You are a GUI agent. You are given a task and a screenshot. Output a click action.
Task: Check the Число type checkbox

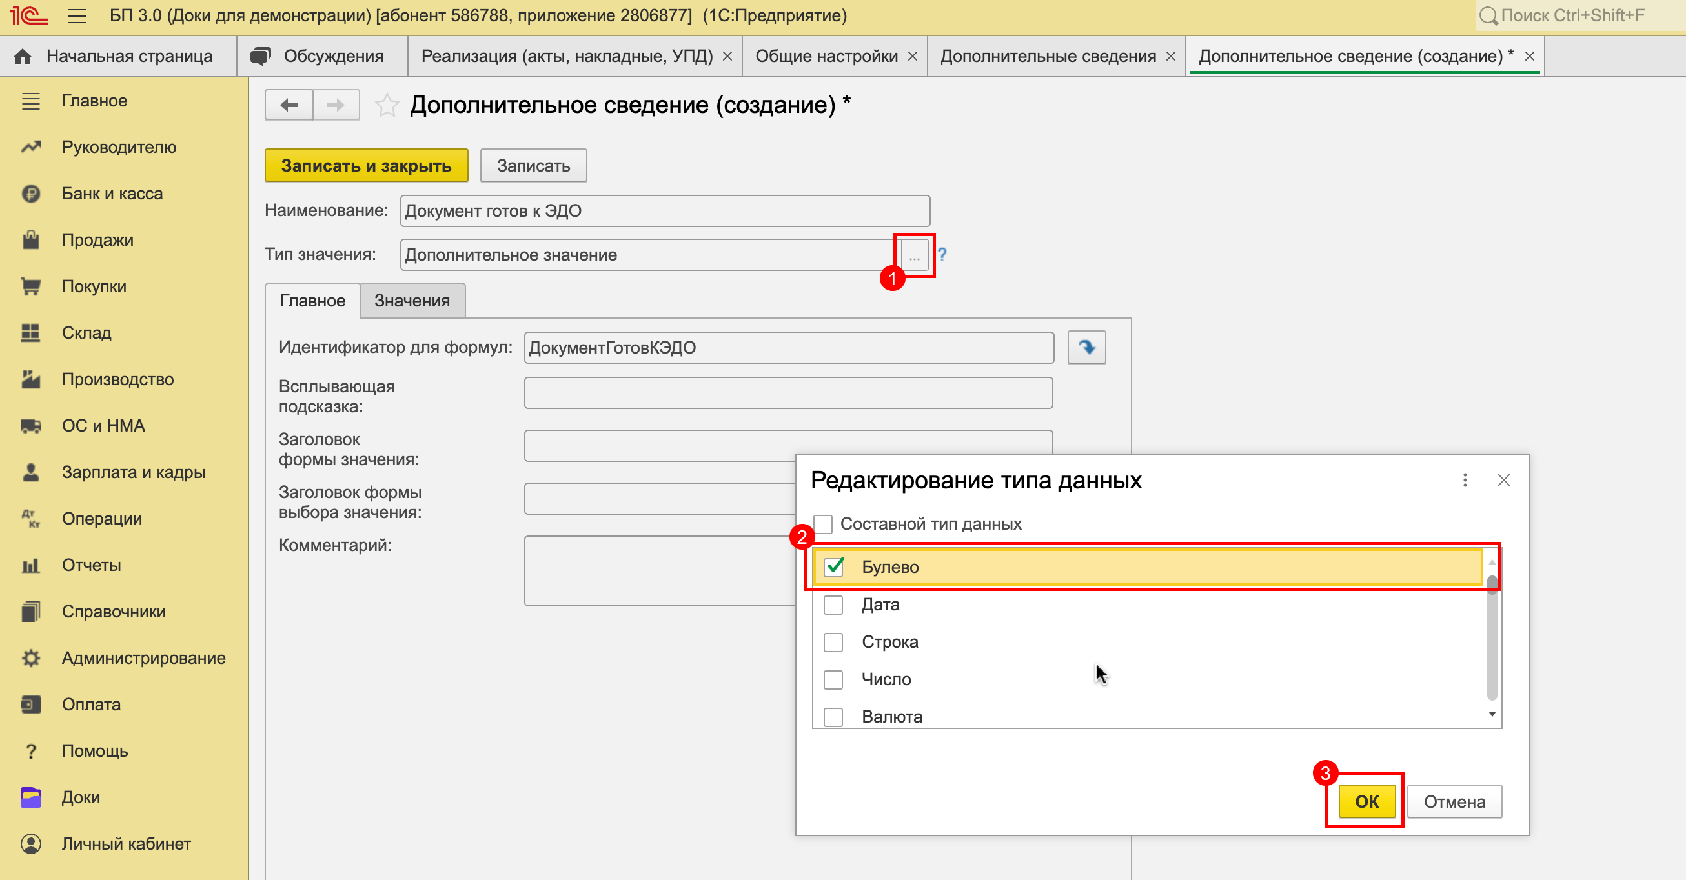(x=833, y=679)
